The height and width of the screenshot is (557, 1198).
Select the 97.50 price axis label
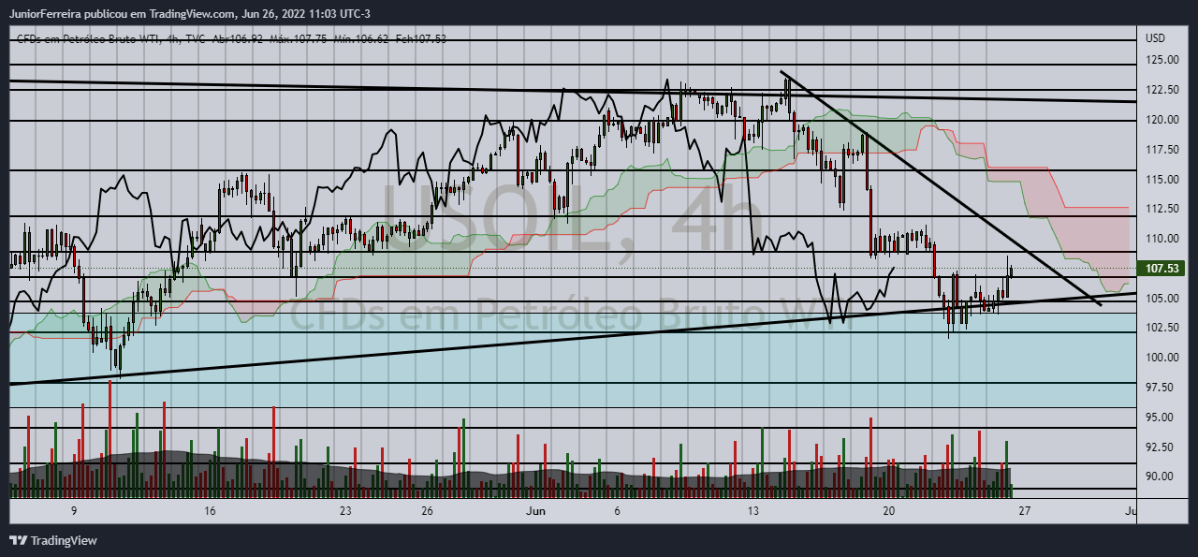(1161, 387)
